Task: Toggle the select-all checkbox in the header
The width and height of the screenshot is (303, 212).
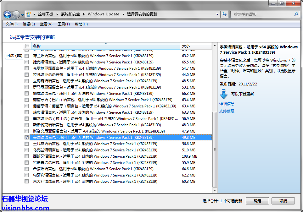Action: coord(27,46)
